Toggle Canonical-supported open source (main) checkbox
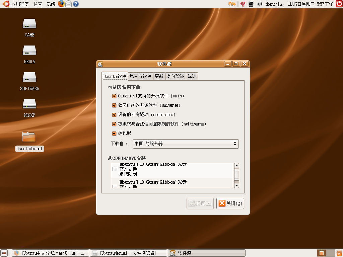 114,96
